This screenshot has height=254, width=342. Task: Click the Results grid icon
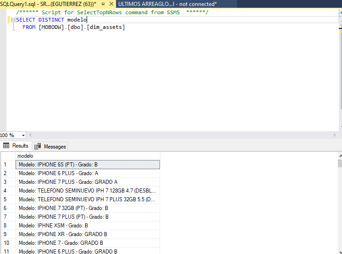[6, 145]
